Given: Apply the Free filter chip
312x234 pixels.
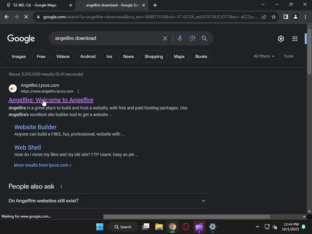Looking at the screenshot, I should tap(41, 56).
